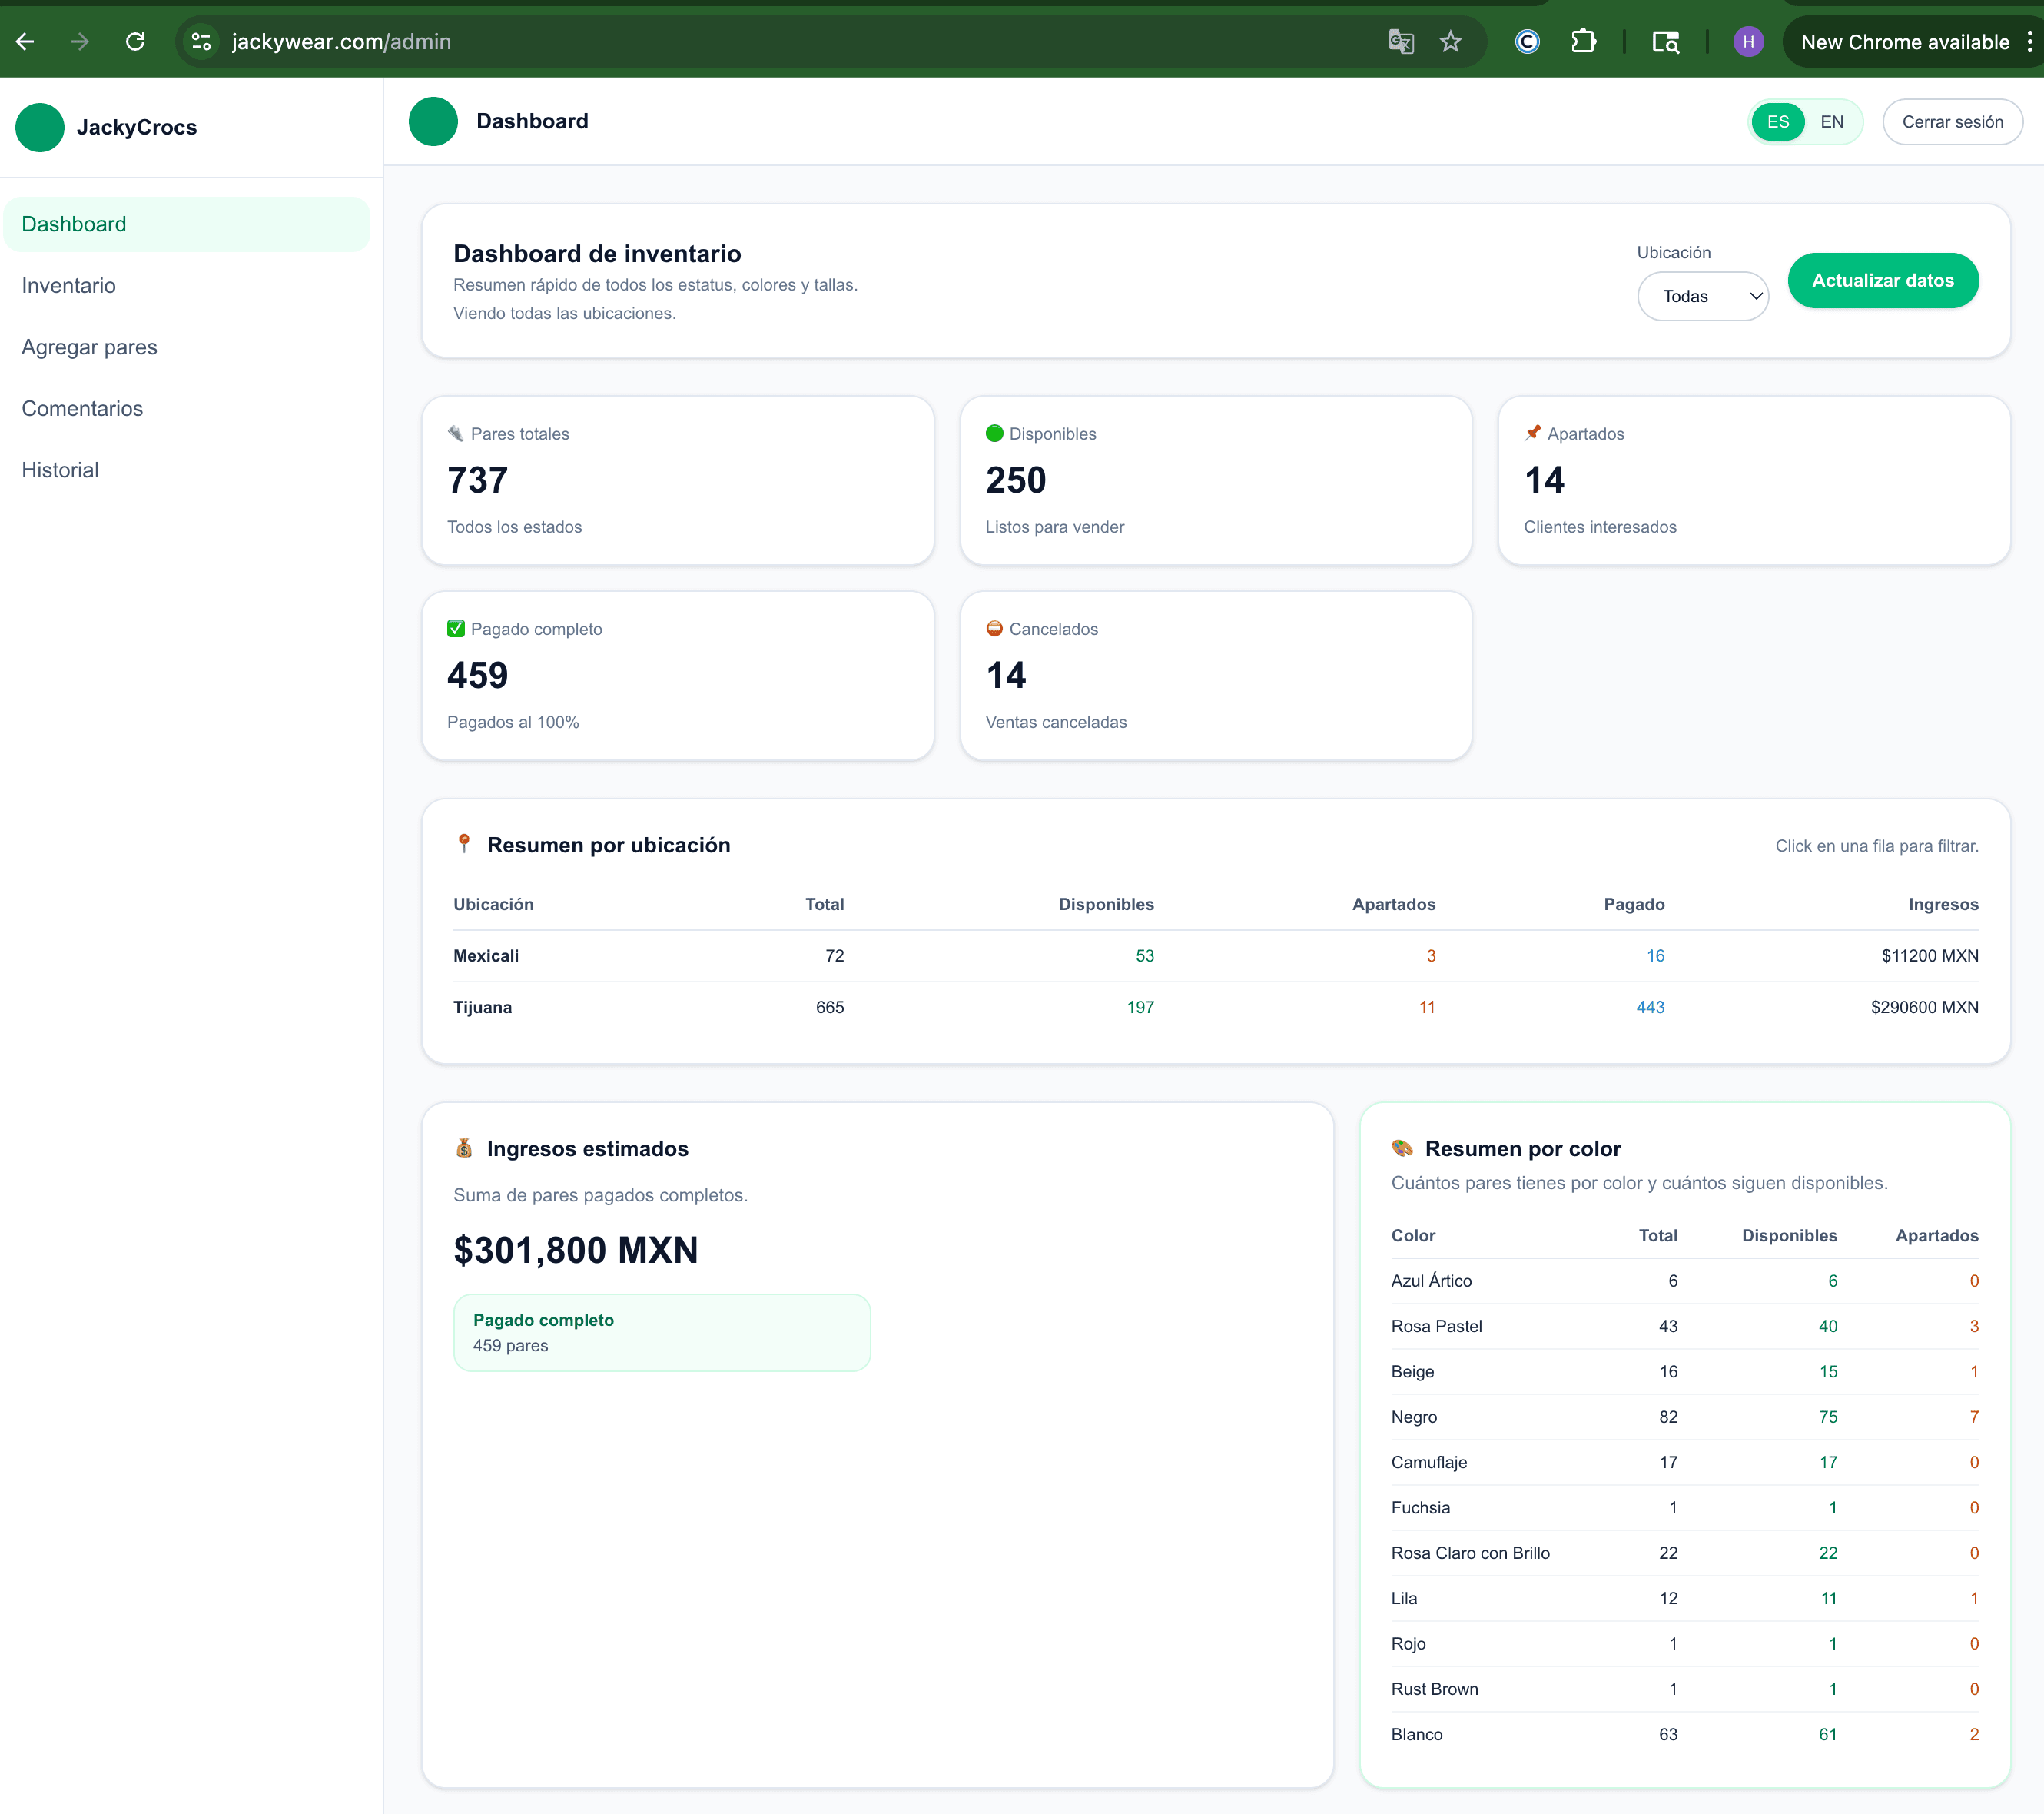Image resolution: width=2044 pixels, height=1814 pixels.
Task: Select the ES language toggle
Action: [x=1778, y=121]
